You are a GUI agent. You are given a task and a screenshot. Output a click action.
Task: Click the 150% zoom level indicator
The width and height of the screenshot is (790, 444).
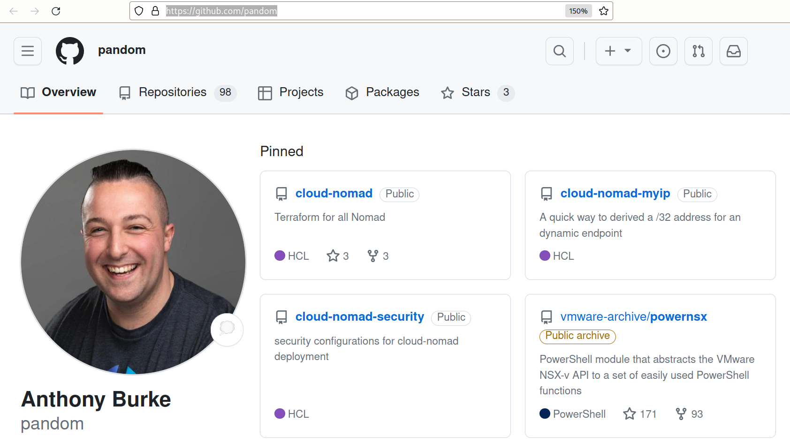pyautogui.click(x=578, y=11)
